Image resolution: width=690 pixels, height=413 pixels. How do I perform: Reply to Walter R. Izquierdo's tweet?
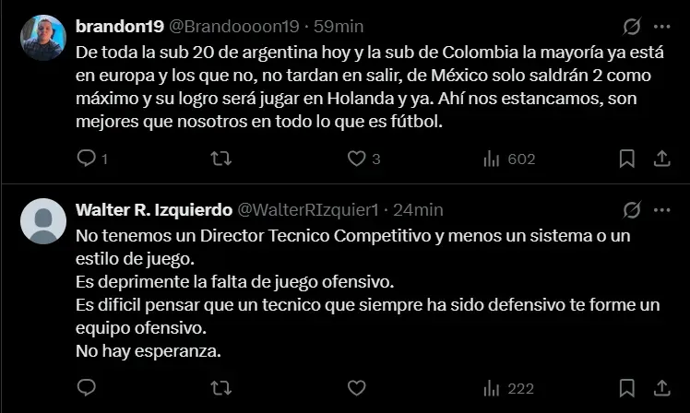click(x=87, y=388)
